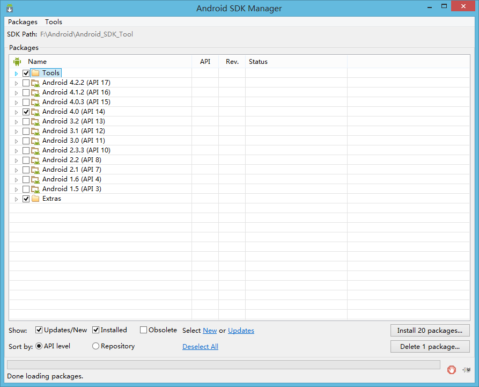The width and height of the screenshot is (479, 387).
Task: Click the Android 4.2.2 platform icon
Action: click(35, 83)
